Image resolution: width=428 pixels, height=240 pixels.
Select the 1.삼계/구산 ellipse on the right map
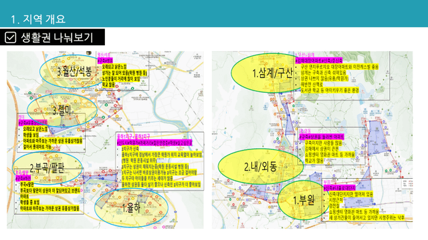[x=269, y=73]
